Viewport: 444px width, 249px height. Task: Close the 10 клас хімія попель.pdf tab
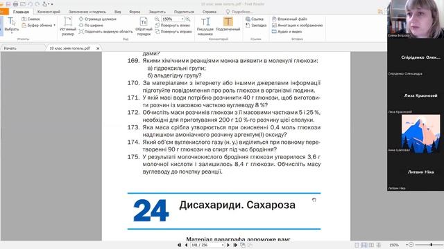[x=98, y=48]
